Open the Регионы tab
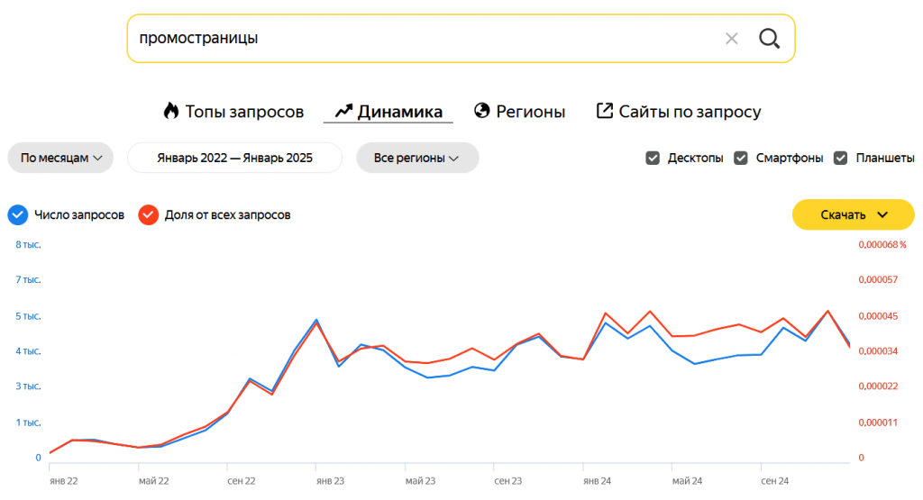Screen dimensions: 923x500 click(530, 112)
